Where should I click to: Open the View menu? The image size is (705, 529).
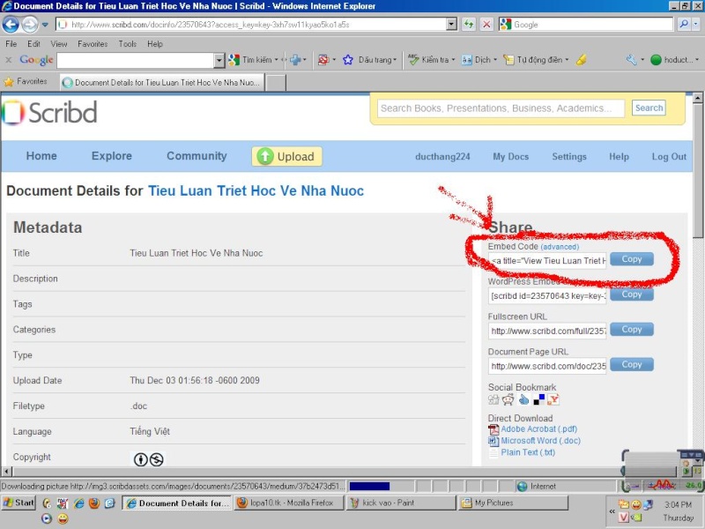(59, 43)
